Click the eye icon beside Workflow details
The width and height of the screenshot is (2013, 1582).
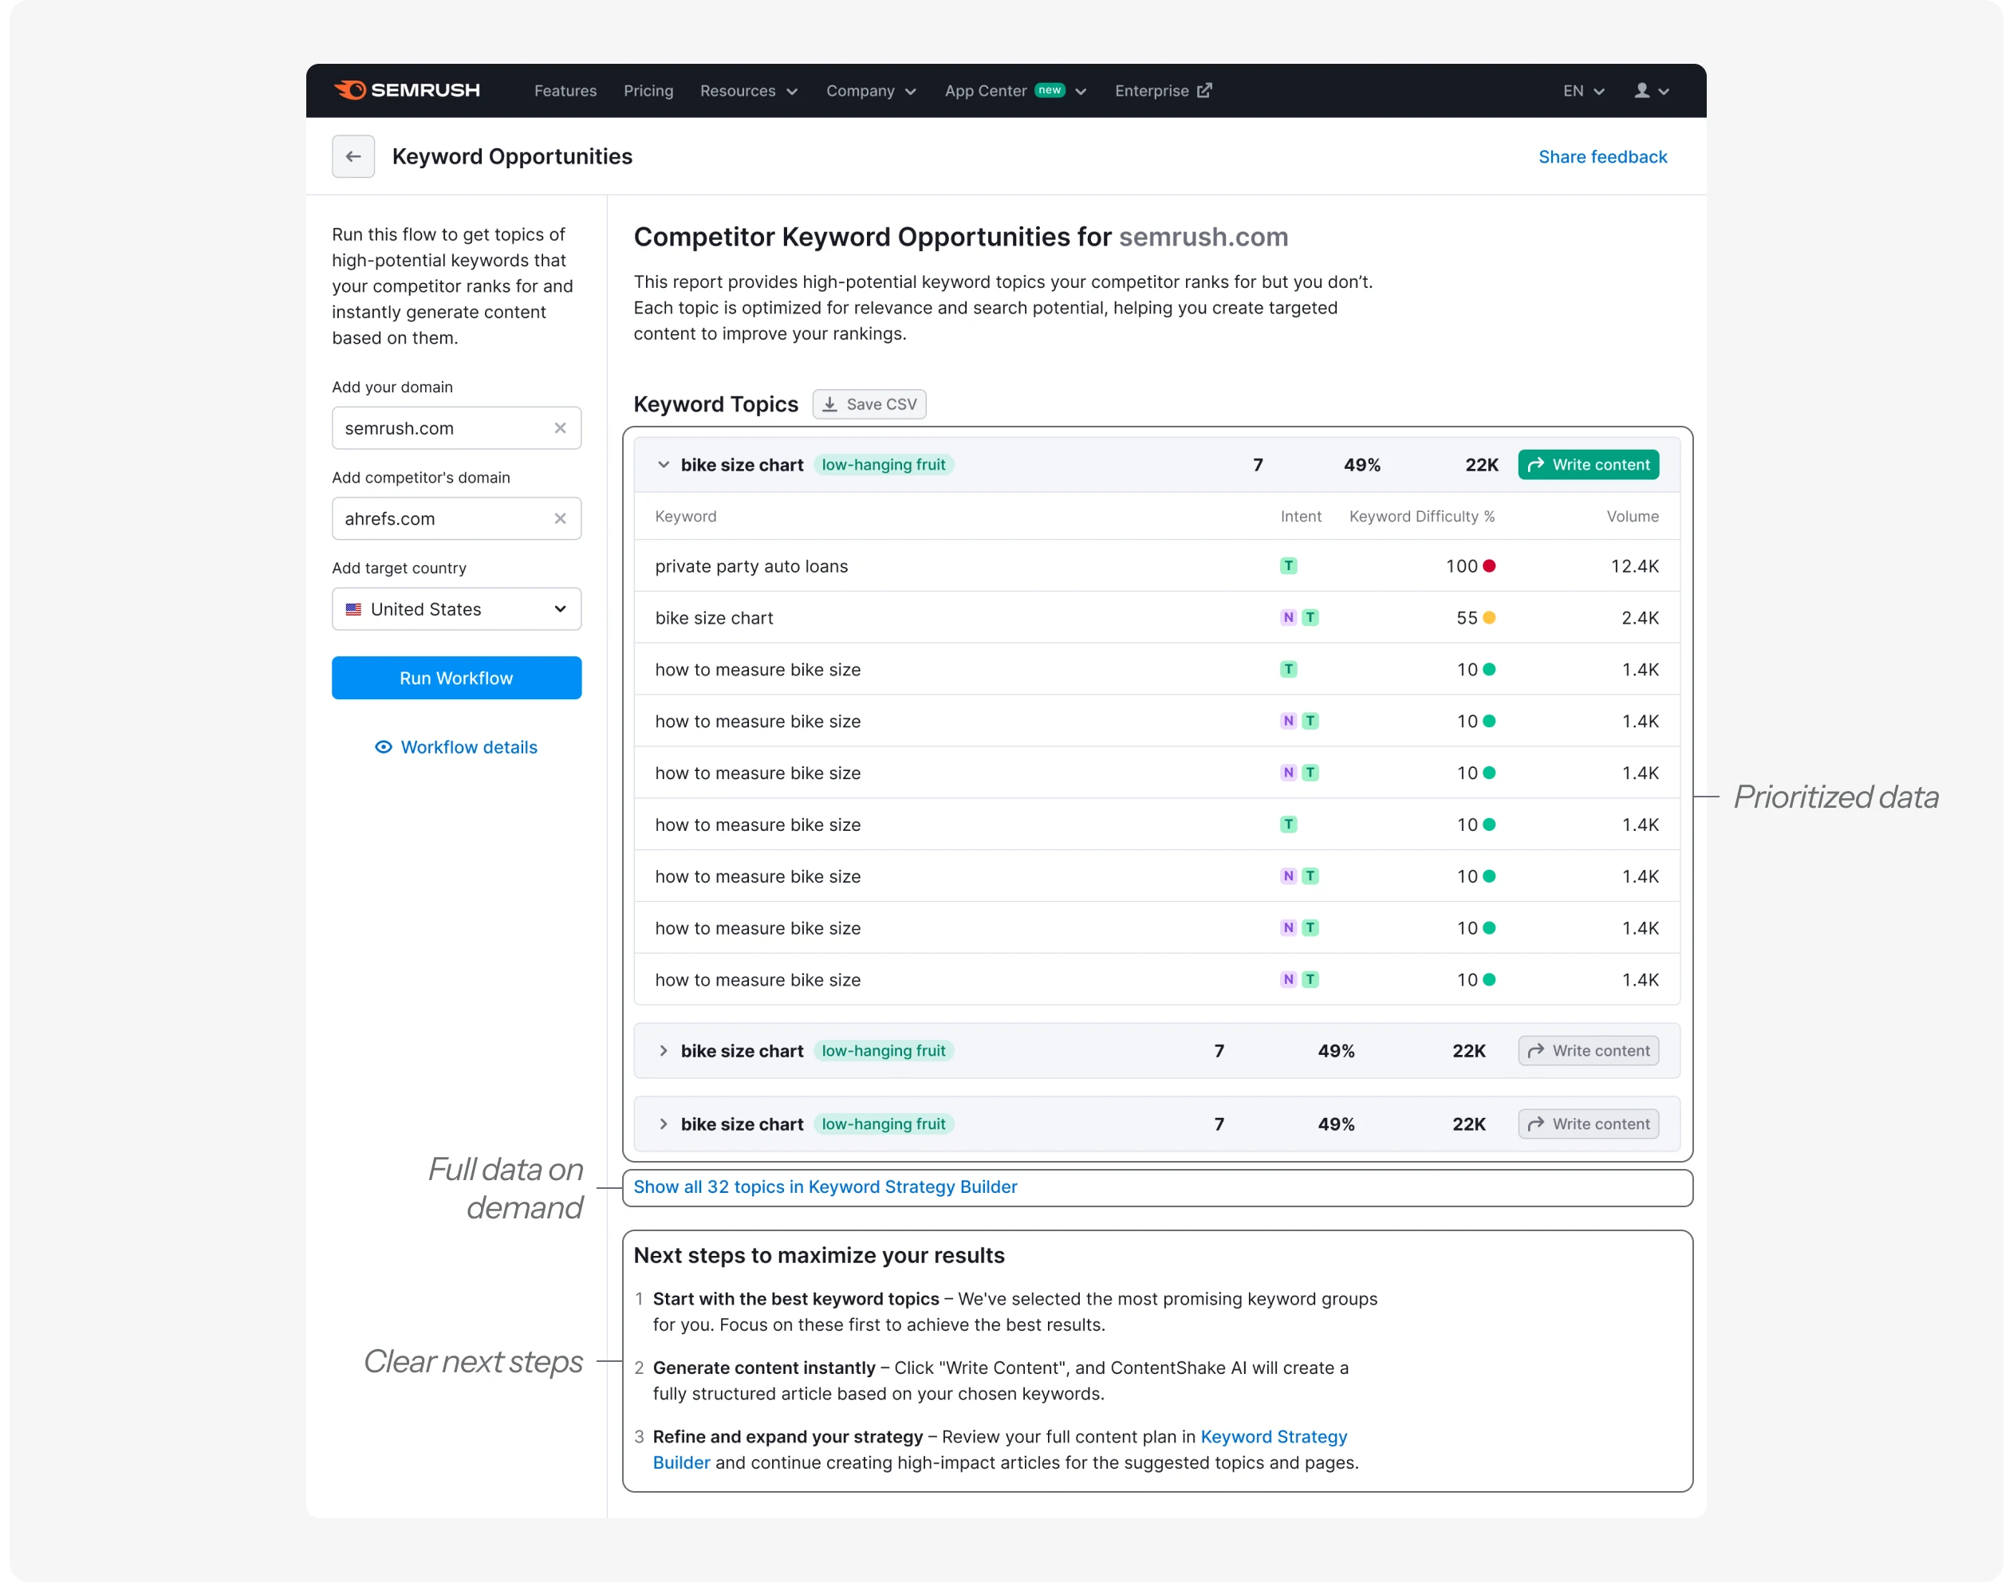click(x=383, y=746)
